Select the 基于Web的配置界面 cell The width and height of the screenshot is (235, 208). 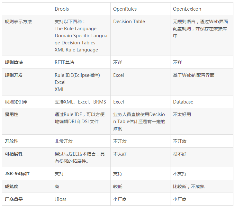(x=194, y=75)
